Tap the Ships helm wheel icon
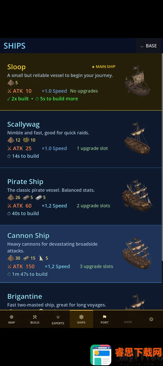The image size is (163, 366). point(81,317)
